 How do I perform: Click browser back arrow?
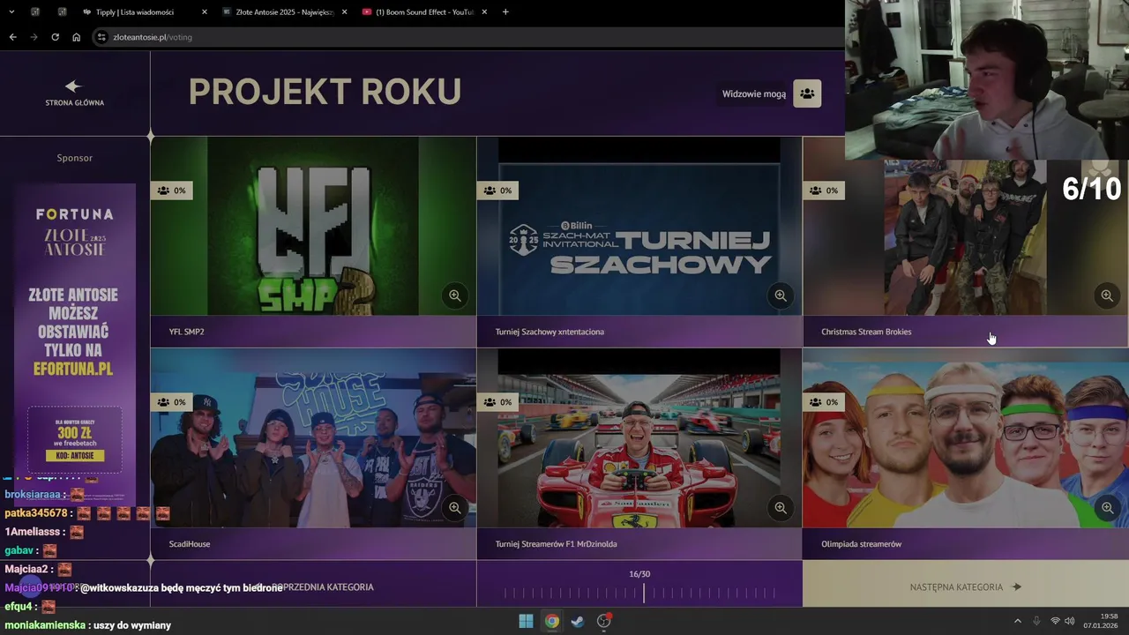12,37
